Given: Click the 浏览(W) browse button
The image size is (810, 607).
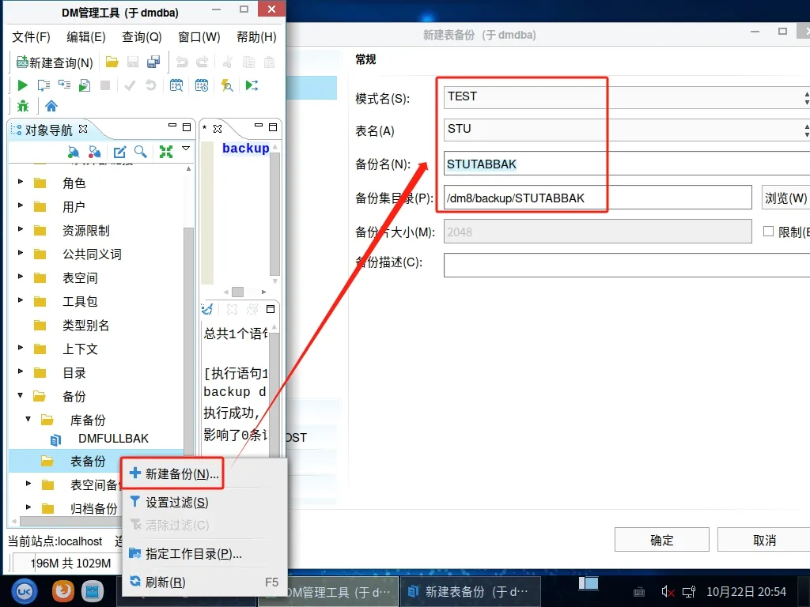Looking at the screenshot, I should coord(785,198).
